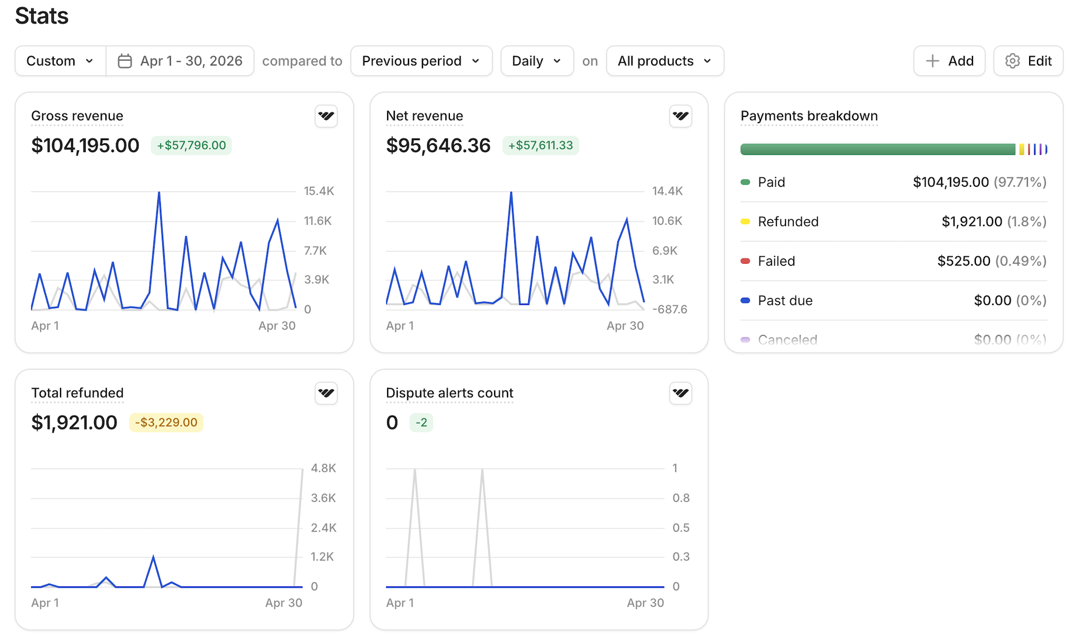Click the Gross revenue title
The width and height of the screenshot is (1070, 639).
(x=77, y=116)
